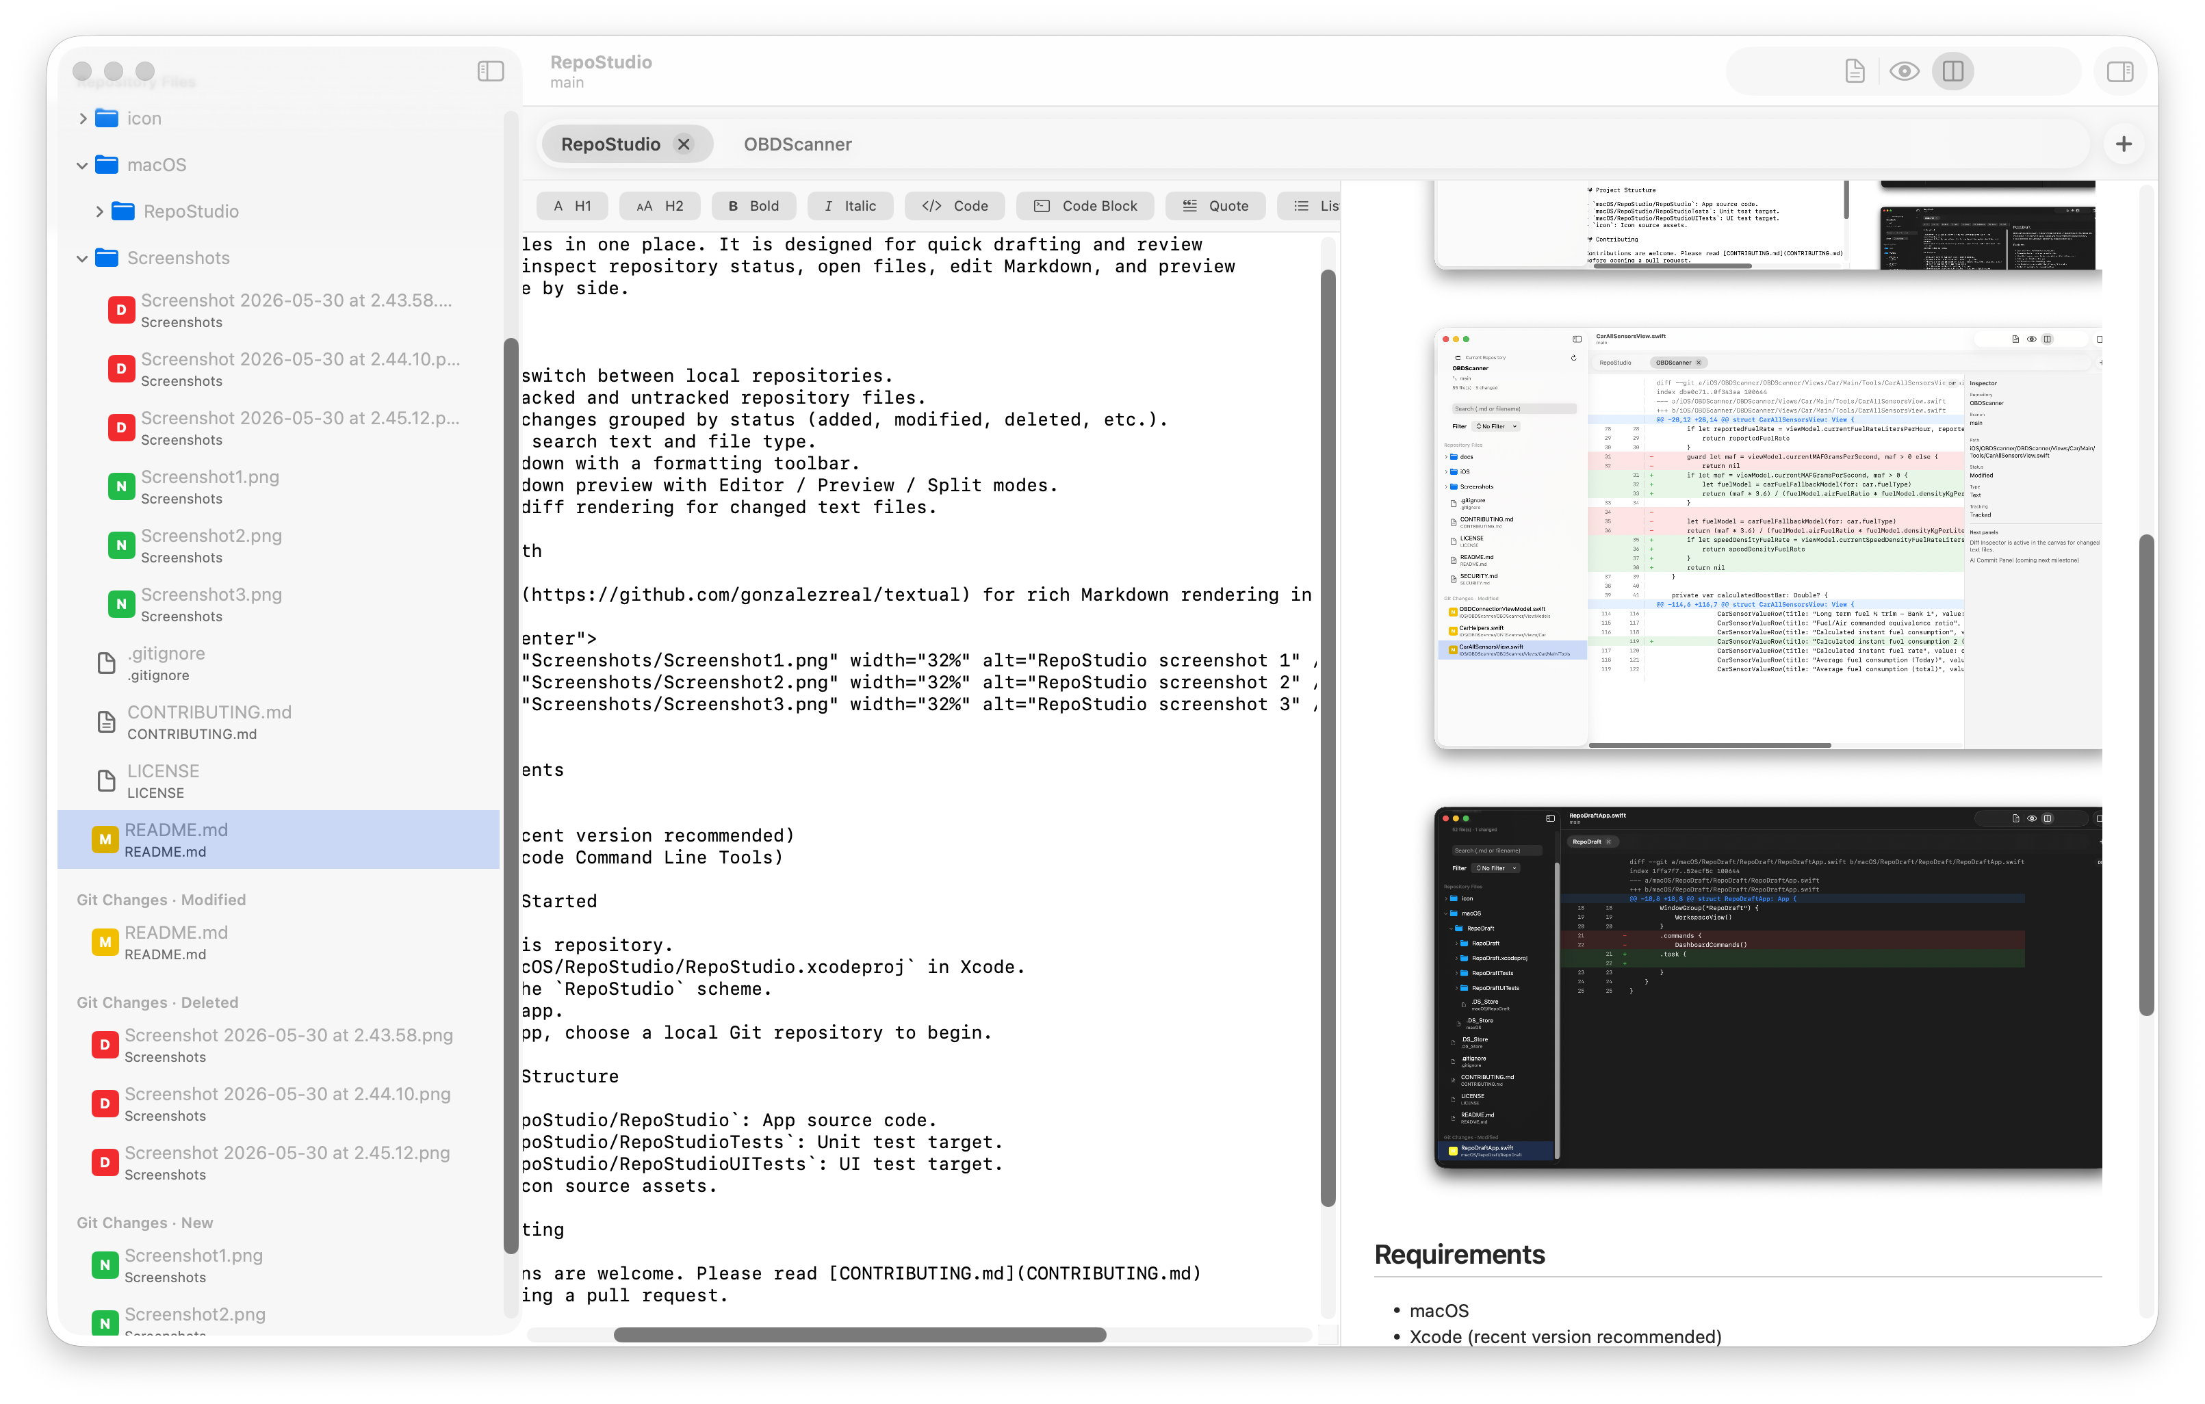Switch to split view mode
The width and height of the screenshot is (2205, 1404).
(1952, 70)
